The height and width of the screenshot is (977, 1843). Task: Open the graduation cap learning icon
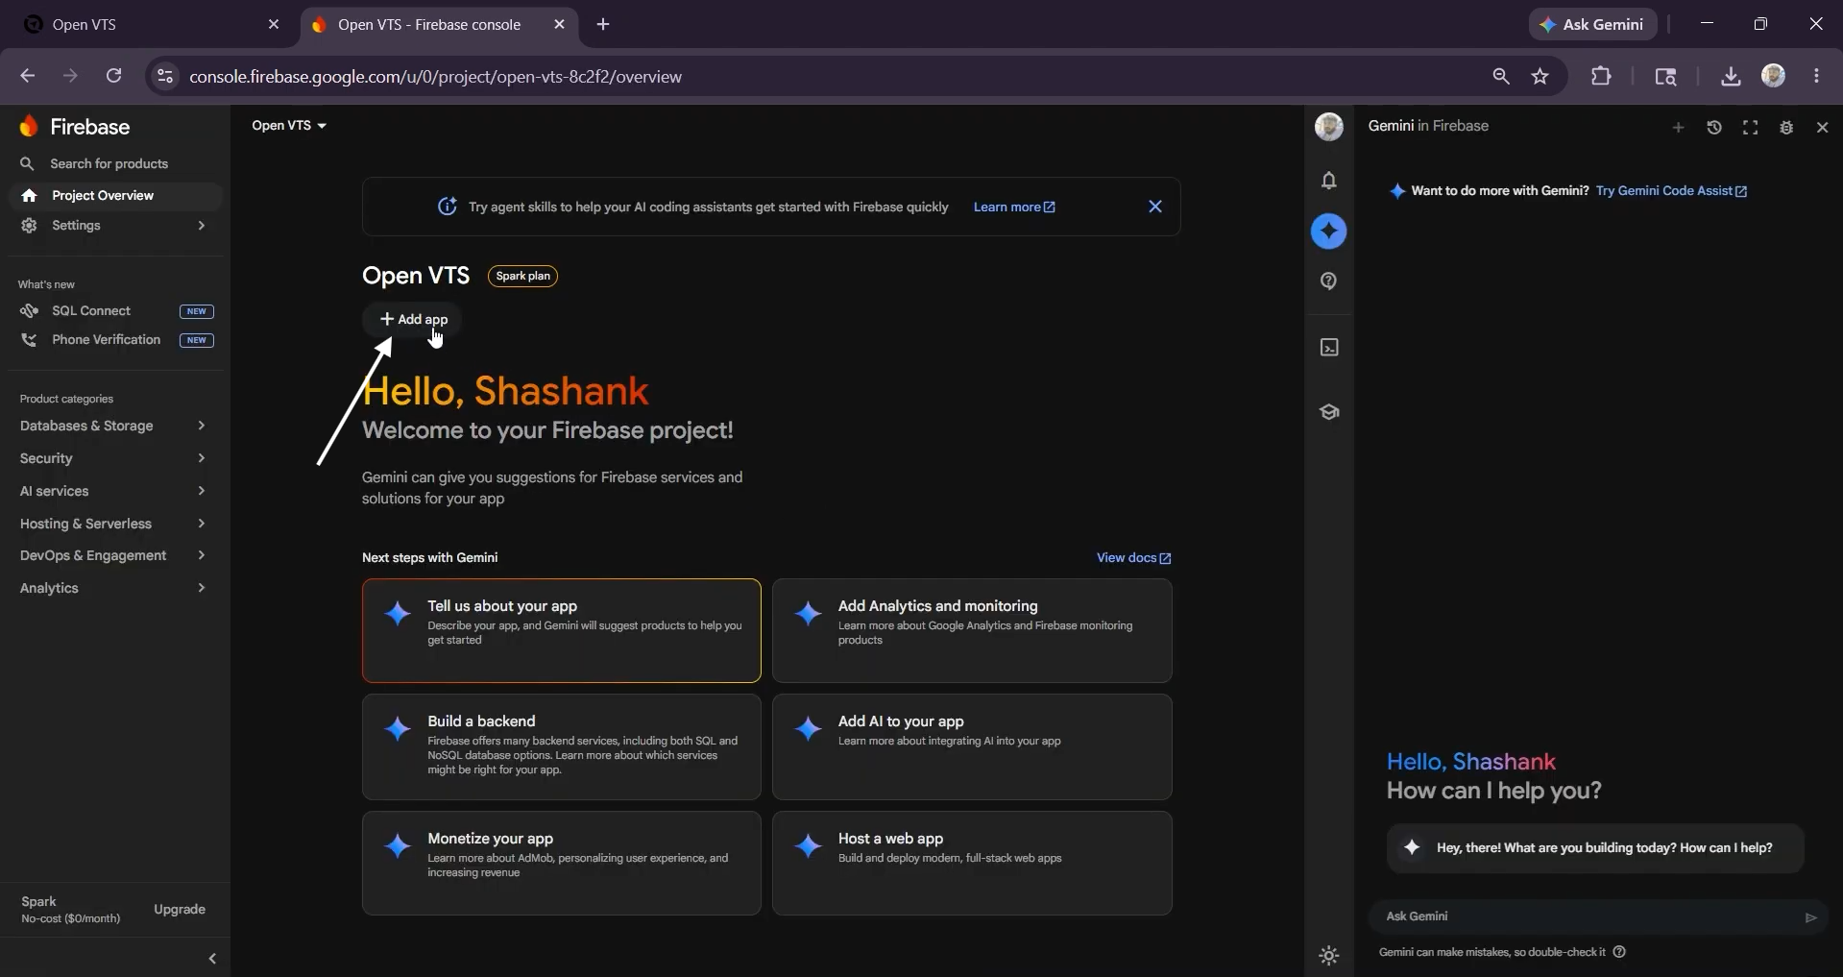[1329, 412]
